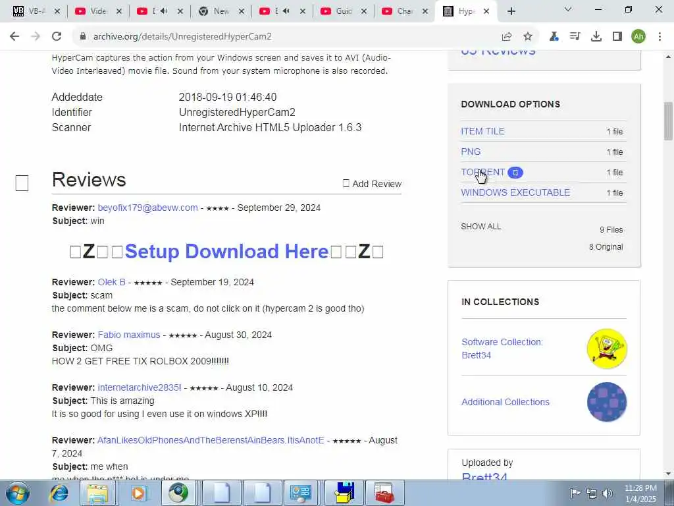The image size is (674, 506).
Task: Click the Reviews section icon
Action: coord(22,183)
